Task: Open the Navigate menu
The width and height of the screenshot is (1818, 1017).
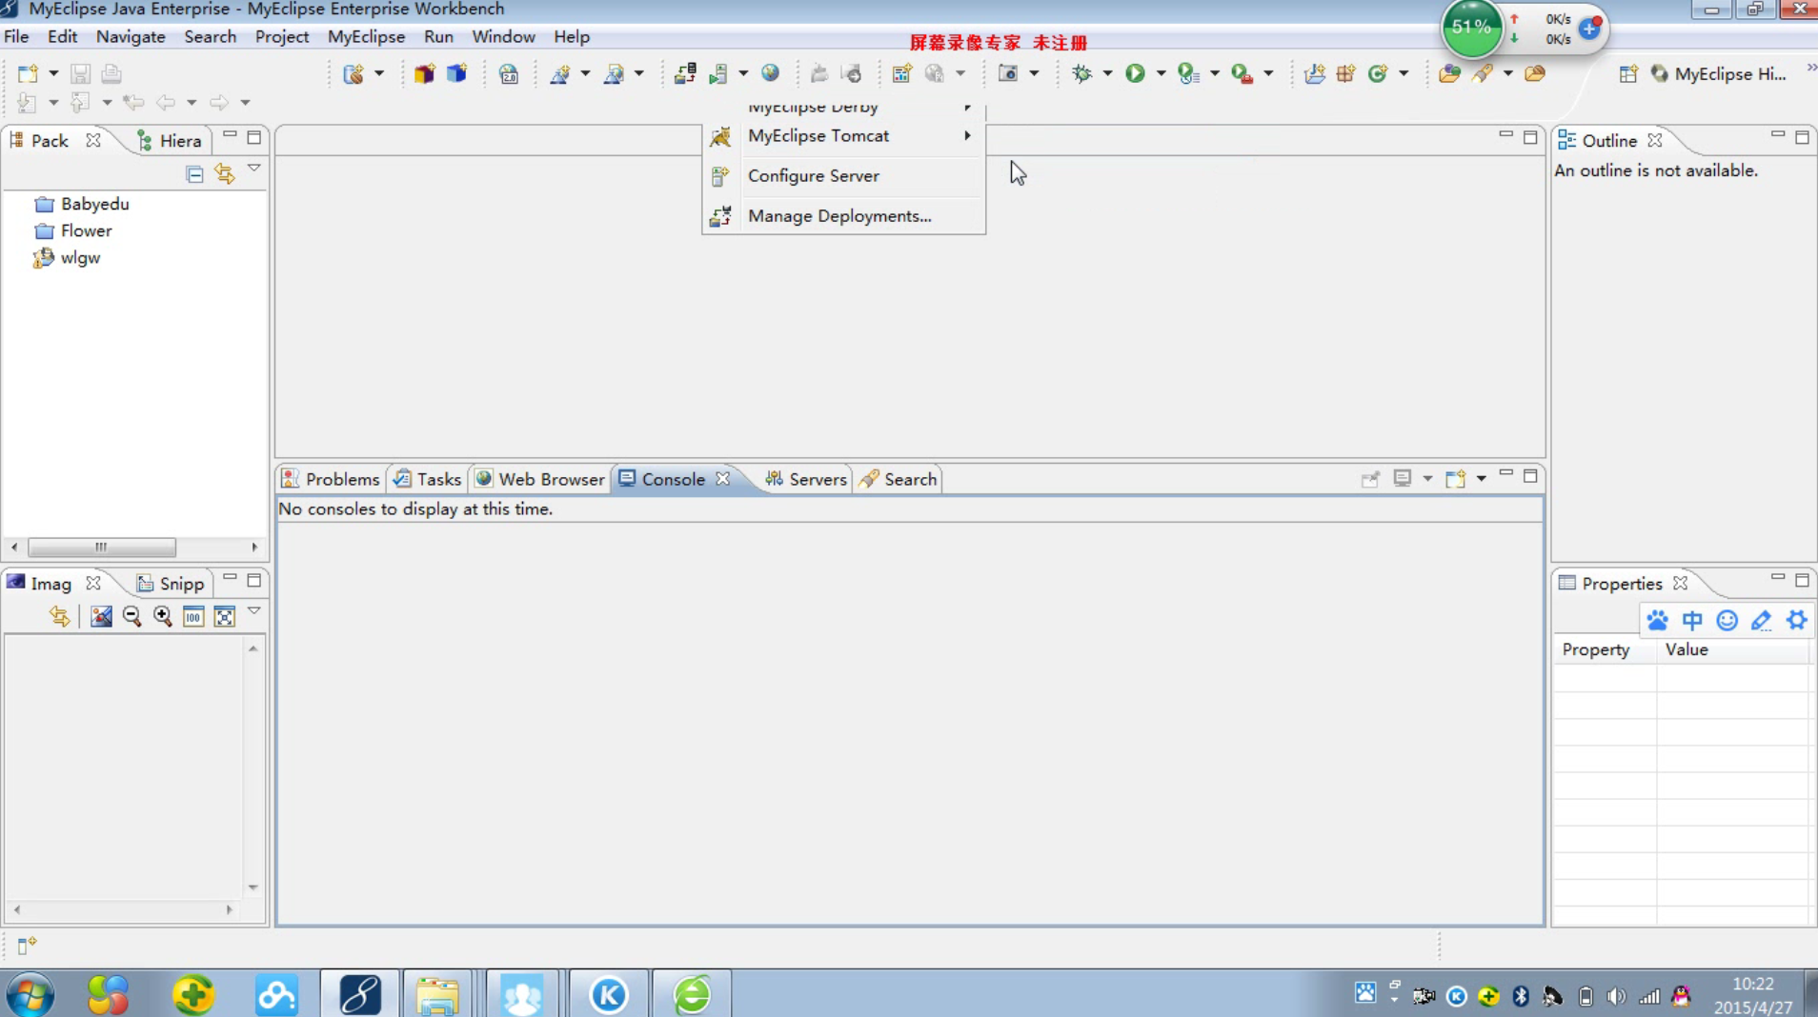Action: click(x=131, y=36)
